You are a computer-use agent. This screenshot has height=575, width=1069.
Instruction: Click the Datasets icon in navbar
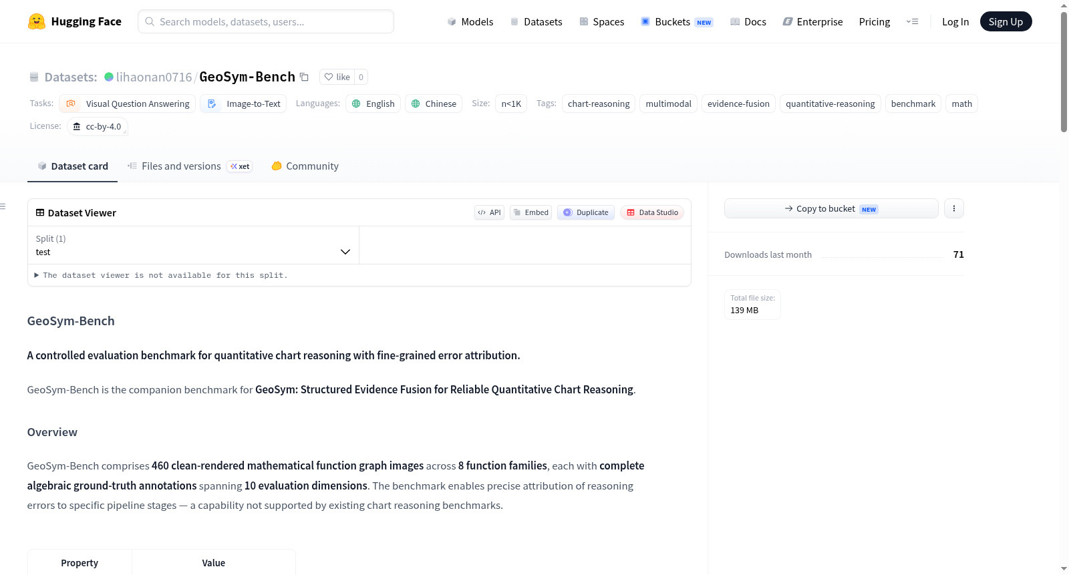tap(514, 22)
